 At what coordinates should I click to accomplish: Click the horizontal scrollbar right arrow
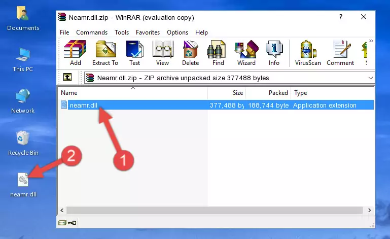point(370,211)
